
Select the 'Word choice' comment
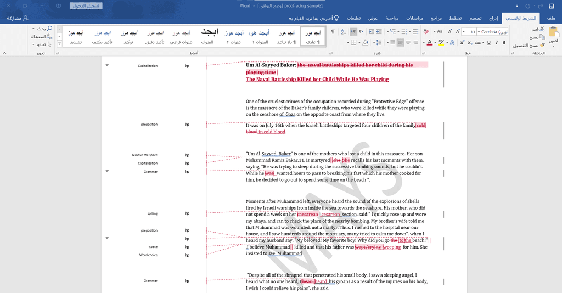click(x=148, y=255)
